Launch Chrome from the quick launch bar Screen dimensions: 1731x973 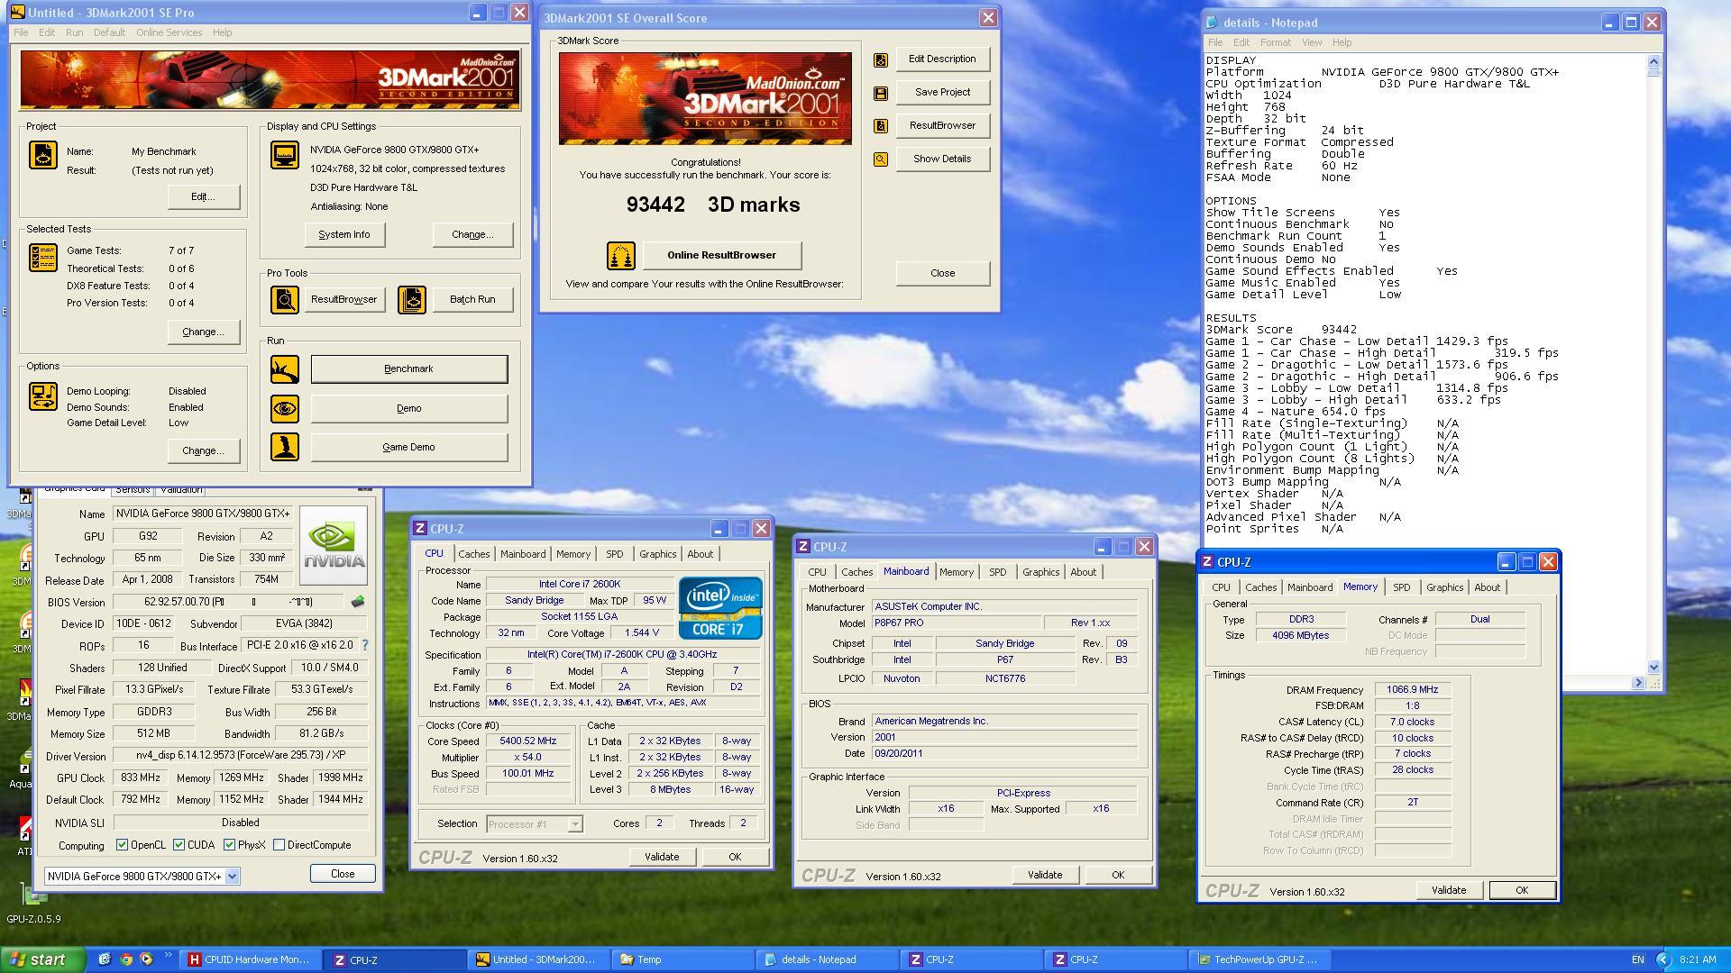126,959
